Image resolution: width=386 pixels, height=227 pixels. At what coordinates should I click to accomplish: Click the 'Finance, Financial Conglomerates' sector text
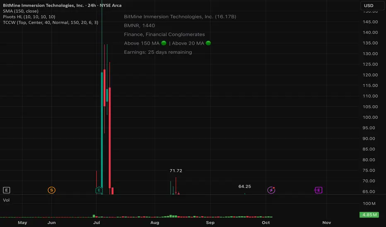click(x=164, y=34)
